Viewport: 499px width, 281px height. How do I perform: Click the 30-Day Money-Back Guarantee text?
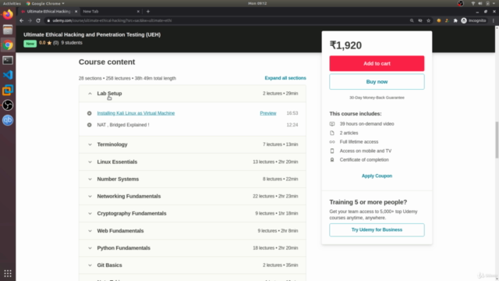(x=377, y=98)
